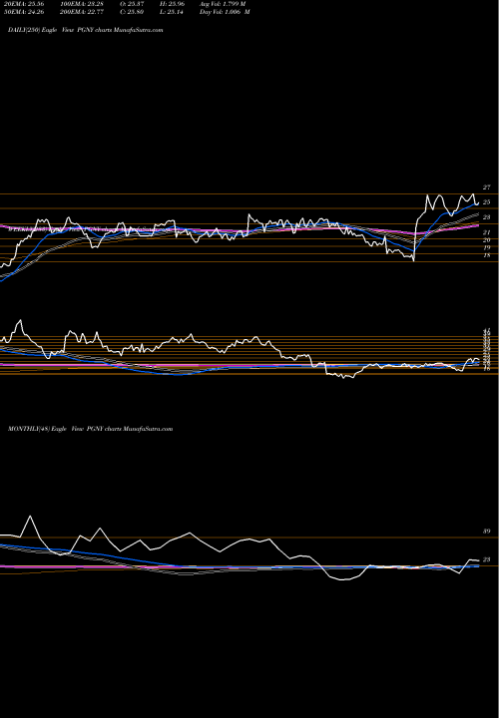Click the 'Avg Vol' value

coord(224,4)
